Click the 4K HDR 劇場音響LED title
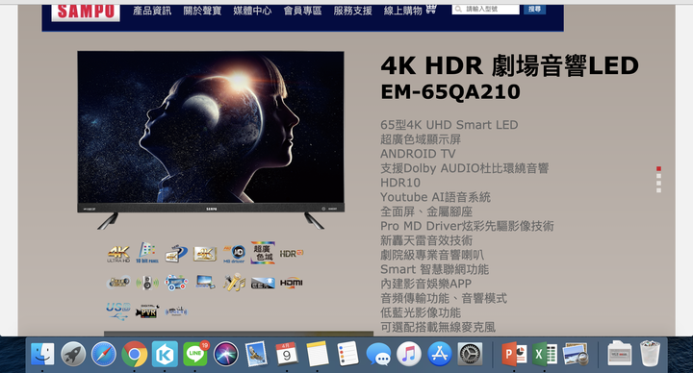The image size is (693, 373). [x=509, y=65]
